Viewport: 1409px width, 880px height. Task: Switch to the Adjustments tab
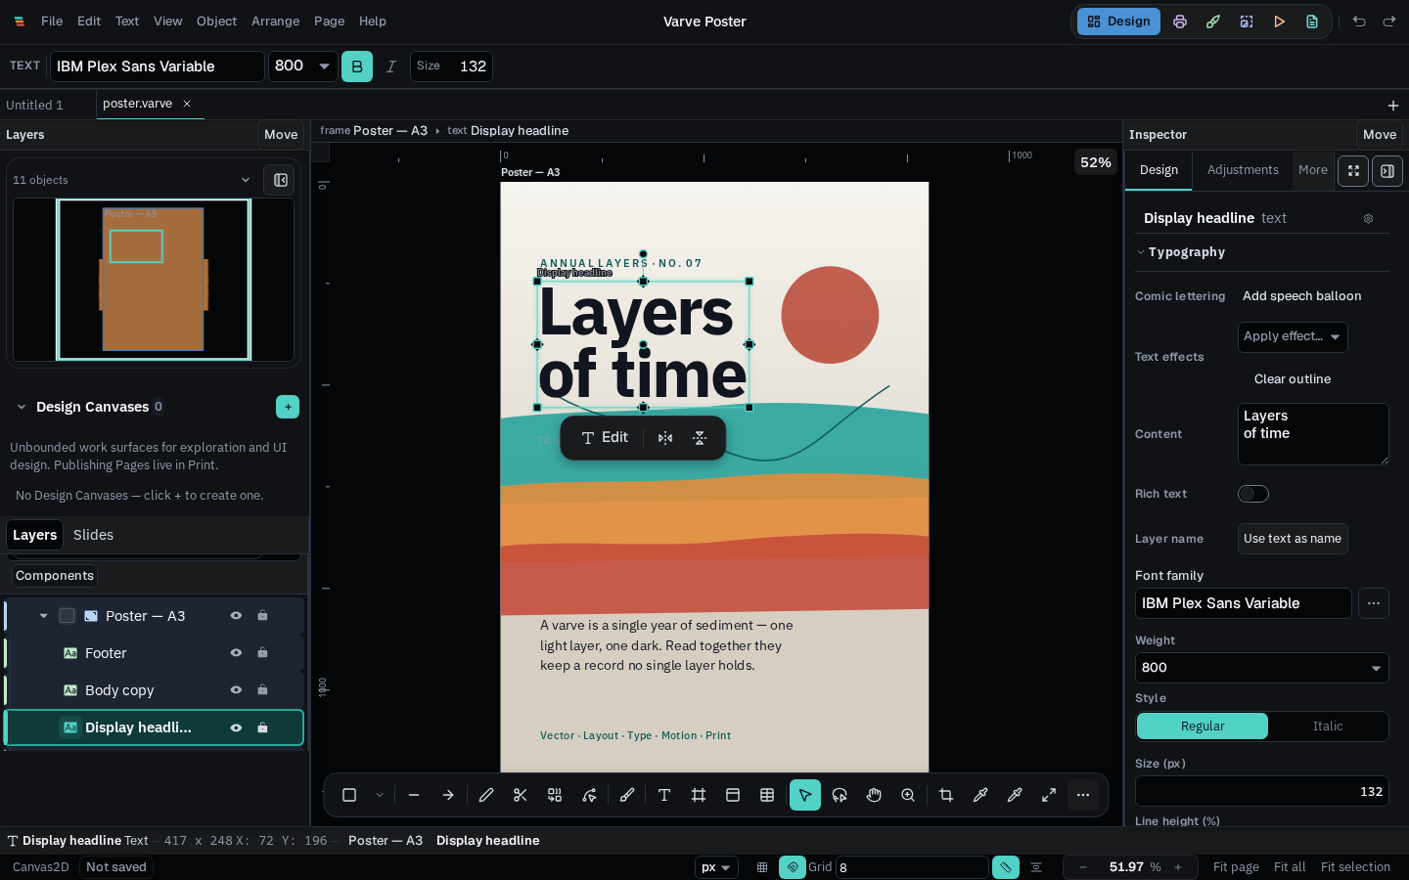(x=1243, y=170)
